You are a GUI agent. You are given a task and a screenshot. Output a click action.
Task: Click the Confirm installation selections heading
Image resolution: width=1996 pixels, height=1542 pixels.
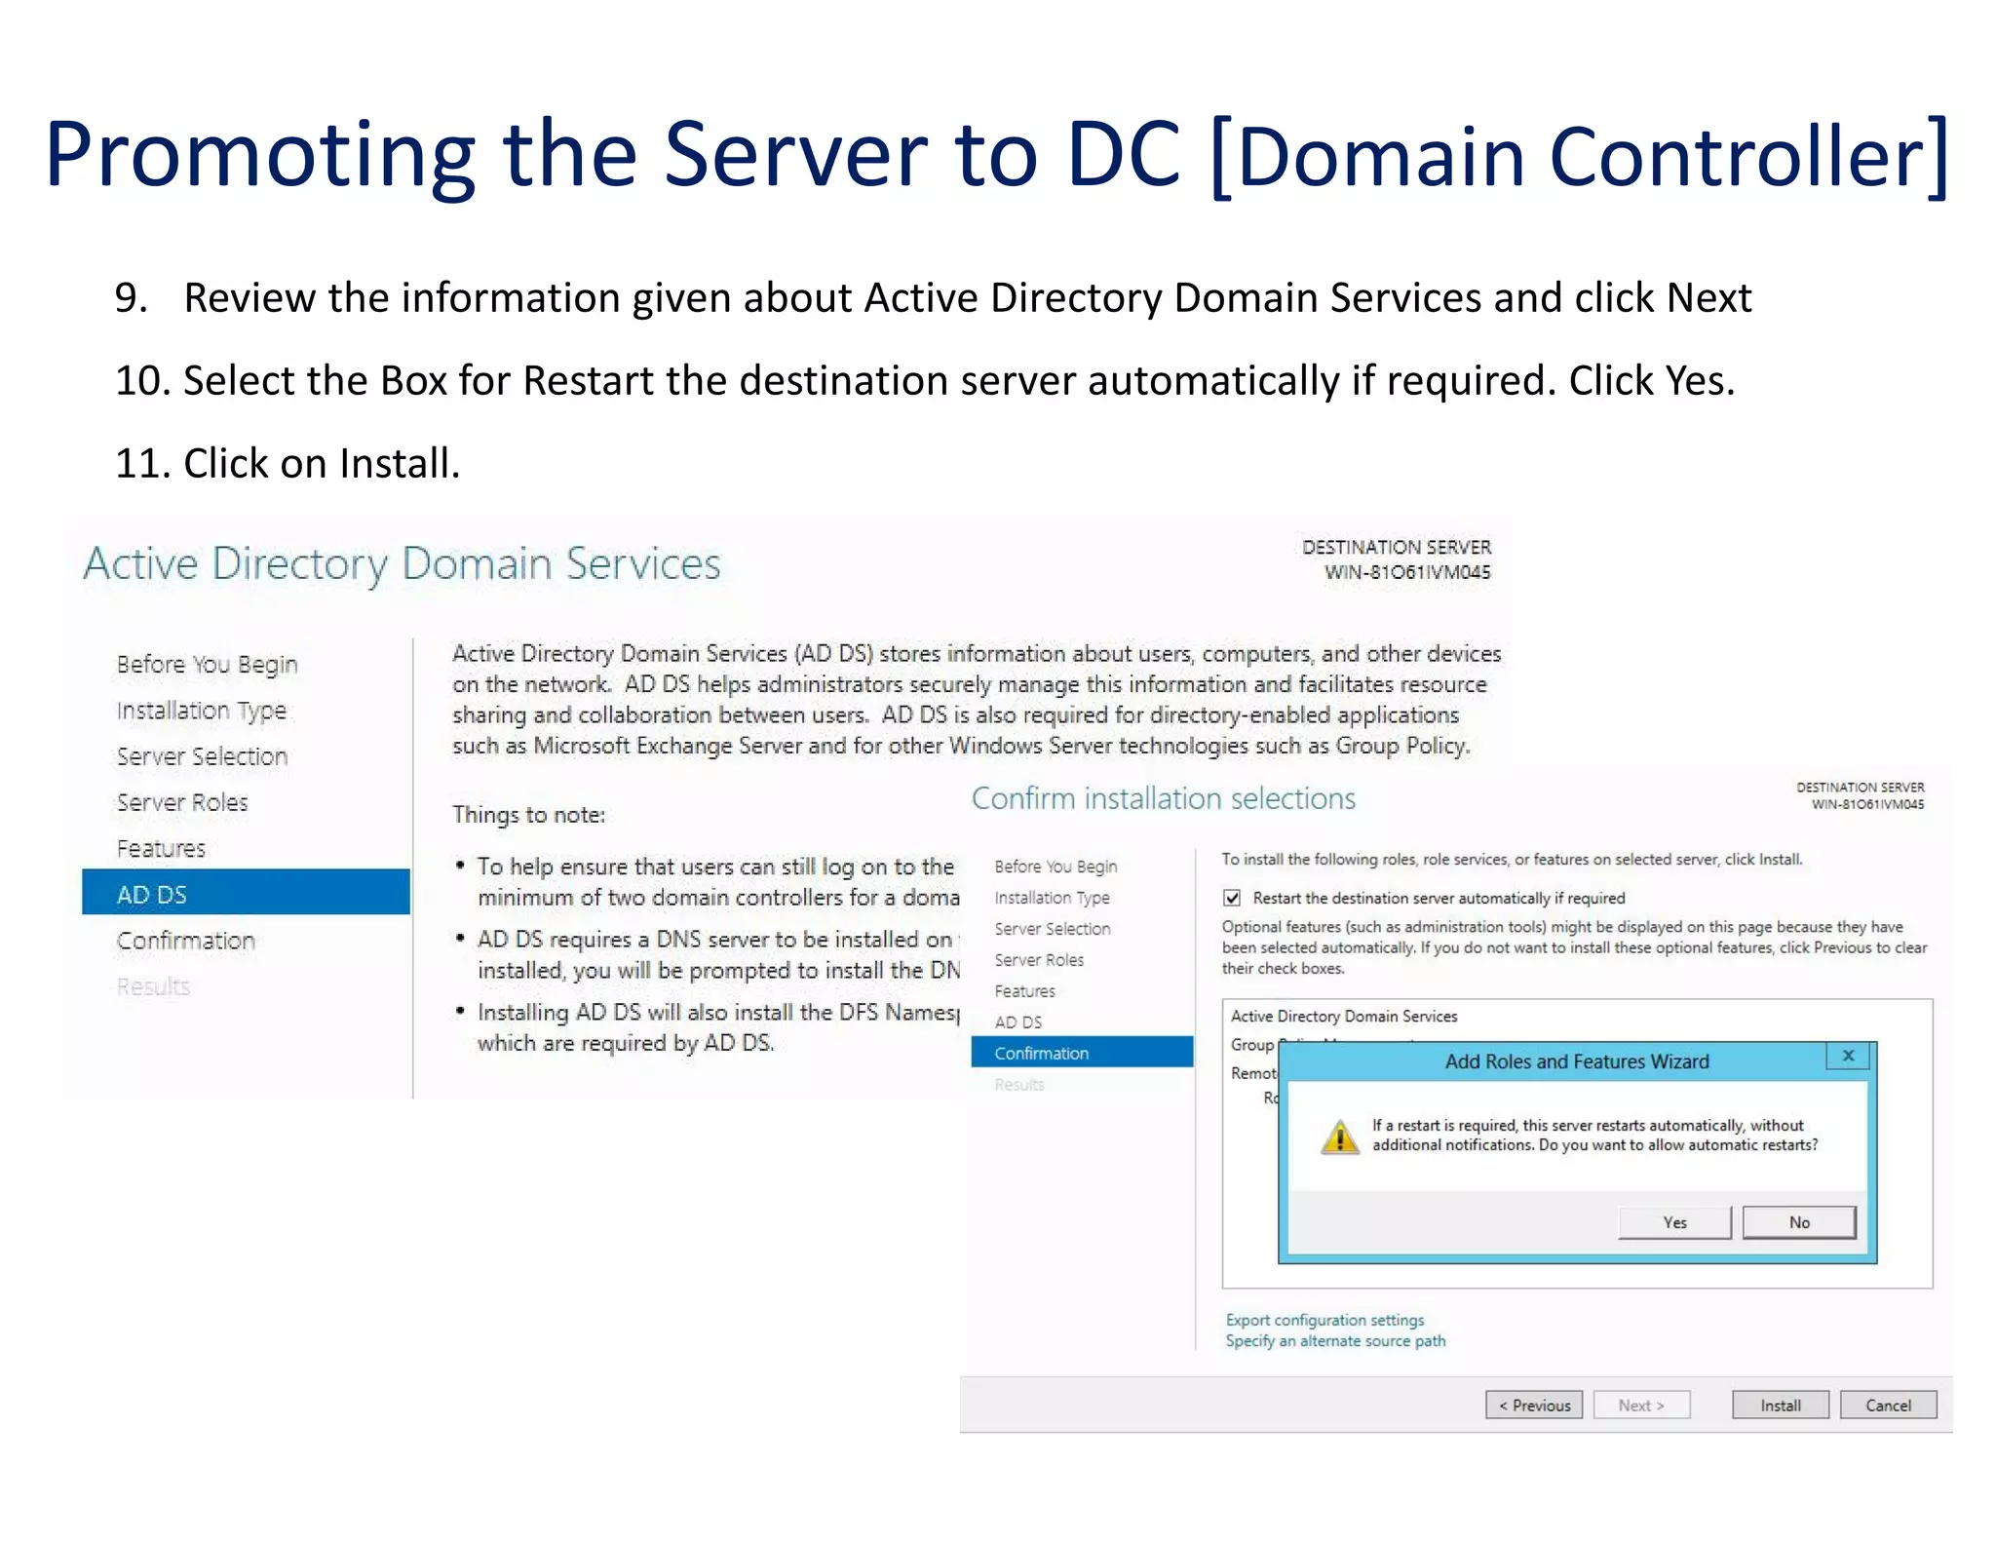(1164, 798)
